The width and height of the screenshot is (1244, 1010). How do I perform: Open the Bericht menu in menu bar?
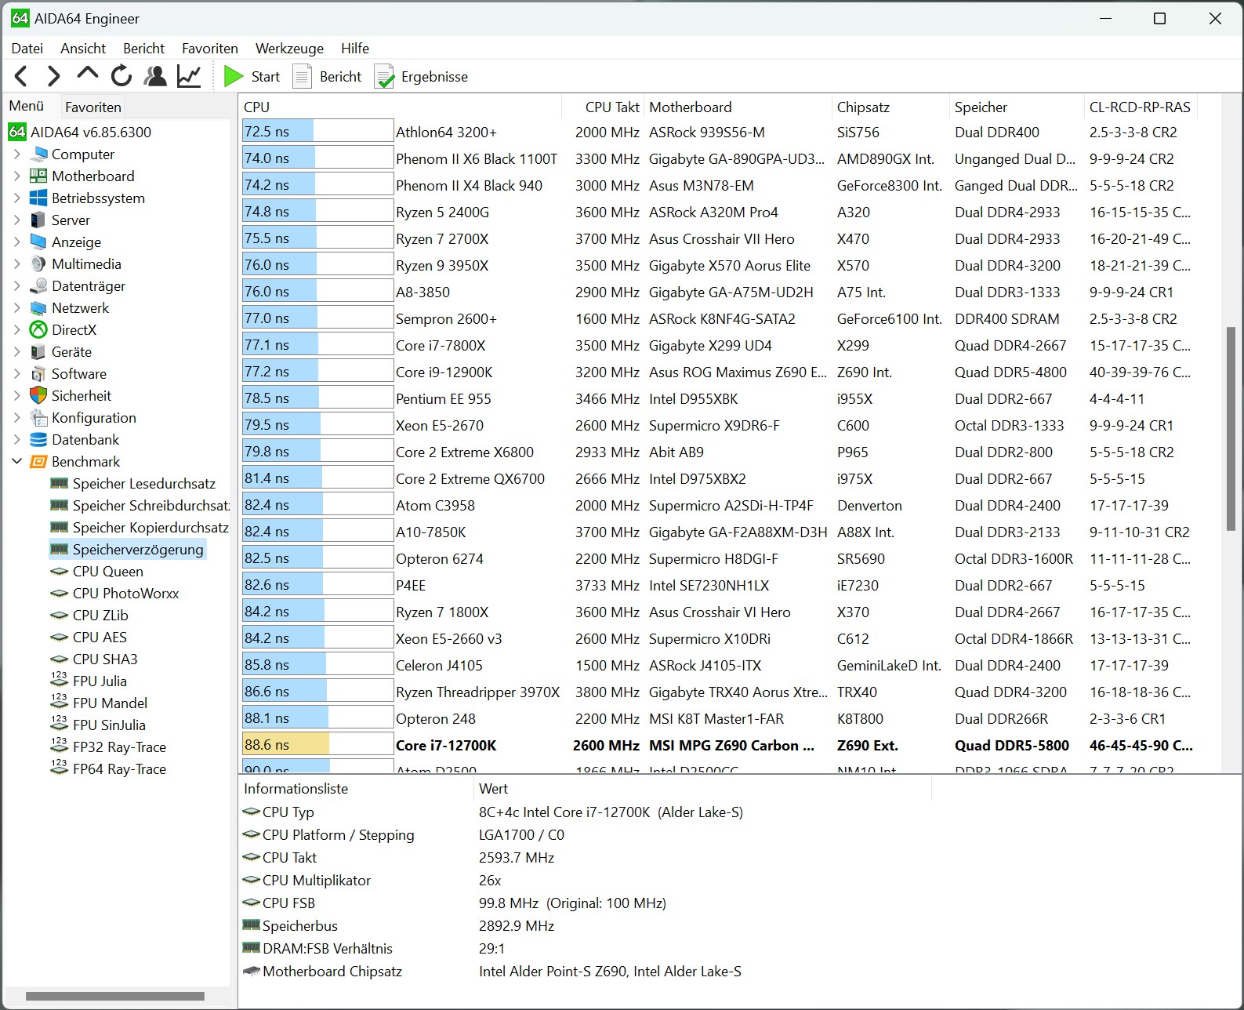click(x=144, y=49)
